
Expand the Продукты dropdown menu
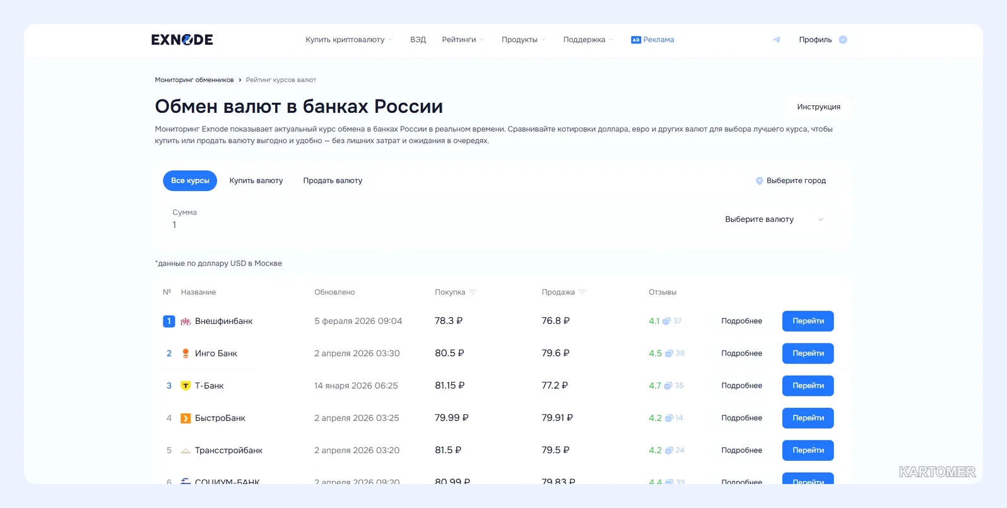pyautogui.click(x=524, y=40)
